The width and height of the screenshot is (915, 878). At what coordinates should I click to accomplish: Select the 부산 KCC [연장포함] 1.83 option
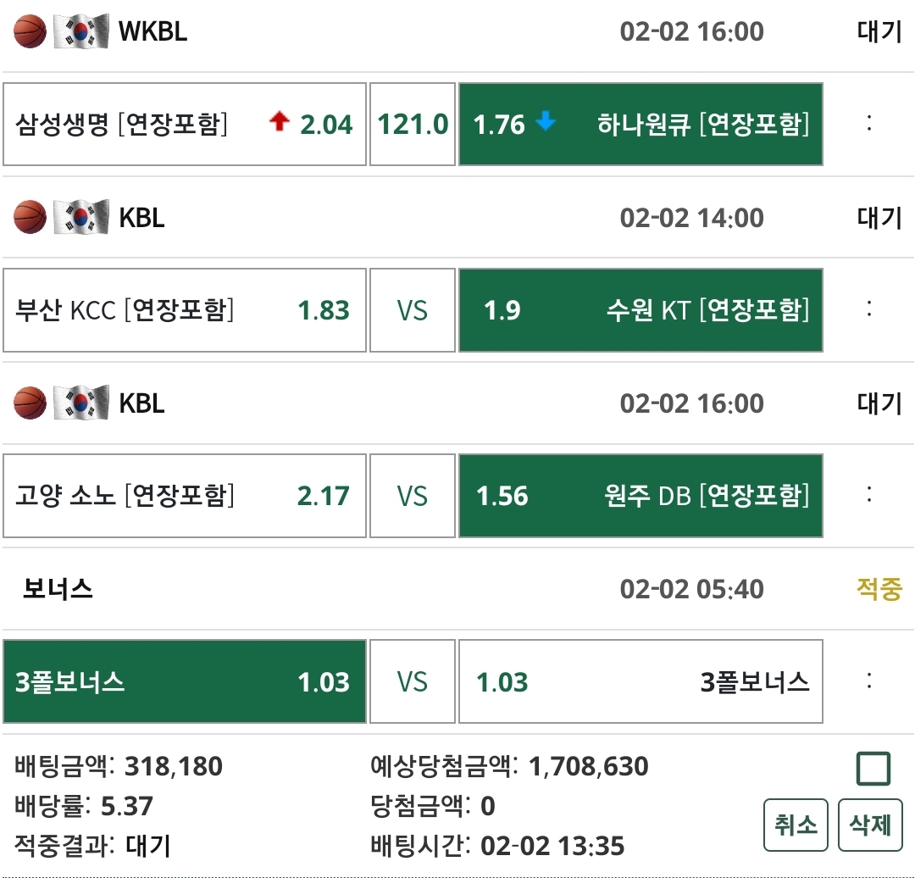click(185, 310)
